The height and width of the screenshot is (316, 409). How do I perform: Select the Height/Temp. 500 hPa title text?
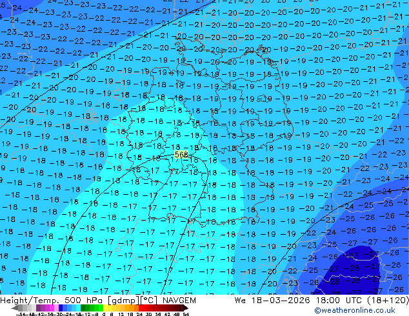(x=52, y=301)
